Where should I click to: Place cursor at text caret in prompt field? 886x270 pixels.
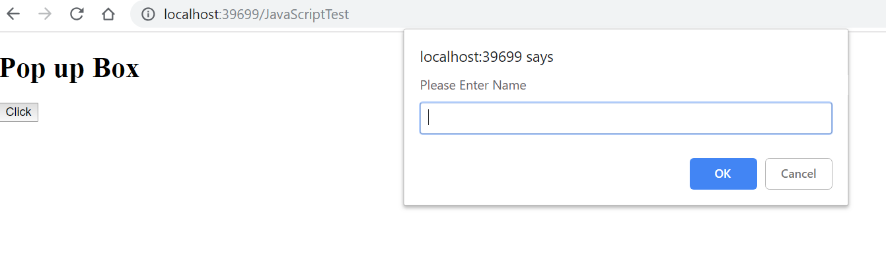(429, 118)
